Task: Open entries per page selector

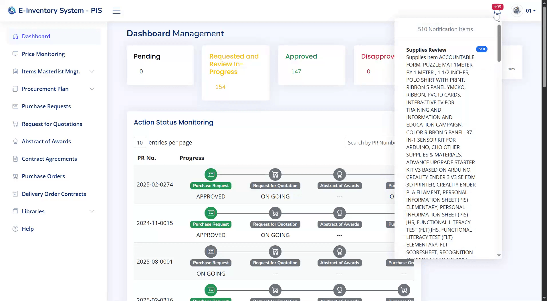Action: pyautogui.click(x=140, y=143)
